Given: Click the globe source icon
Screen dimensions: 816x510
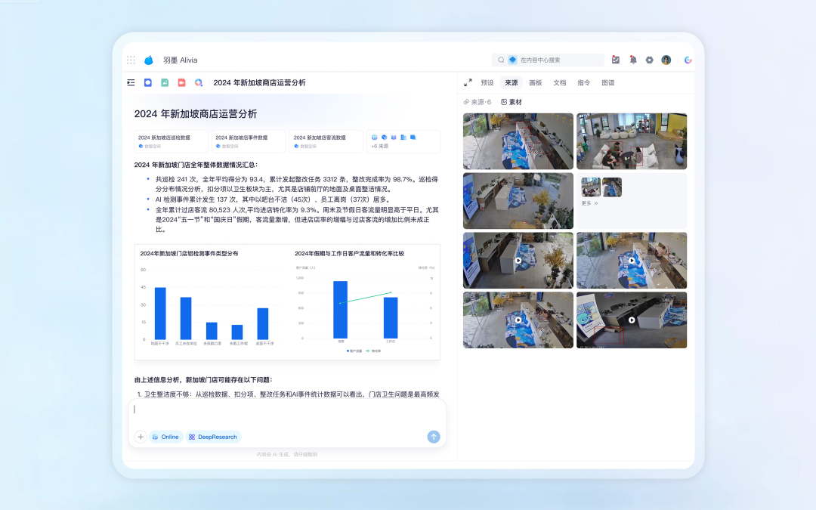Looking at the screenshot, I should pos(374,138).
